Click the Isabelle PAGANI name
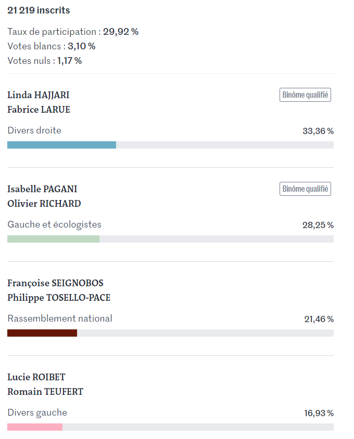The image size is (354, 439). [x=42, y=189]
